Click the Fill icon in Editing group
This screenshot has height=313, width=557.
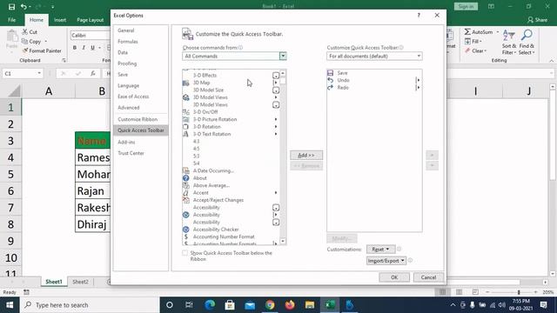(467, 42)
